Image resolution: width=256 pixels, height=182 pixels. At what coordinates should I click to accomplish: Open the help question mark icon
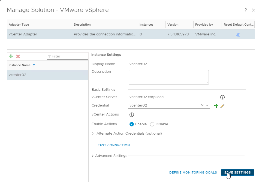(x=246, y=10)
